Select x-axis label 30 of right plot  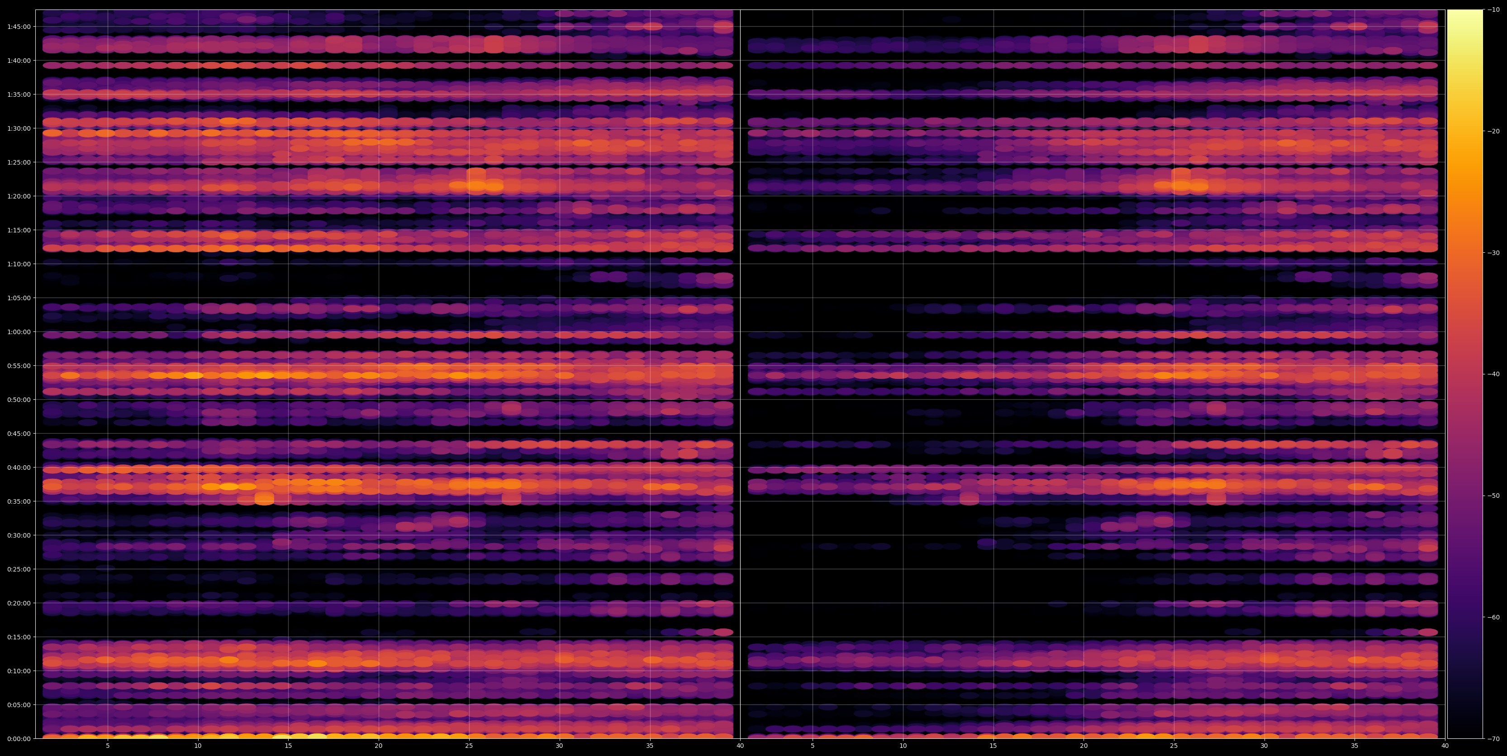click(x=1264, y=746)
